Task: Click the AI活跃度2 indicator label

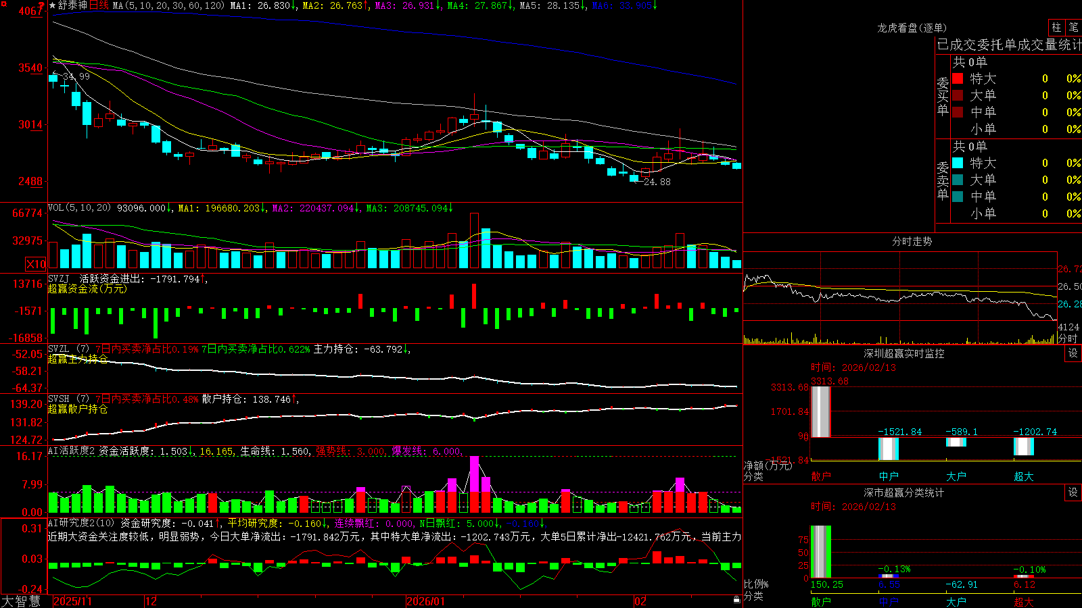Action: [x=71, y=451]
